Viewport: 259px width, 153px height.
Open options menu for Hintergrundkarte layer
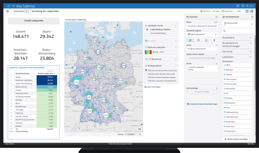(x=176, y=66)
